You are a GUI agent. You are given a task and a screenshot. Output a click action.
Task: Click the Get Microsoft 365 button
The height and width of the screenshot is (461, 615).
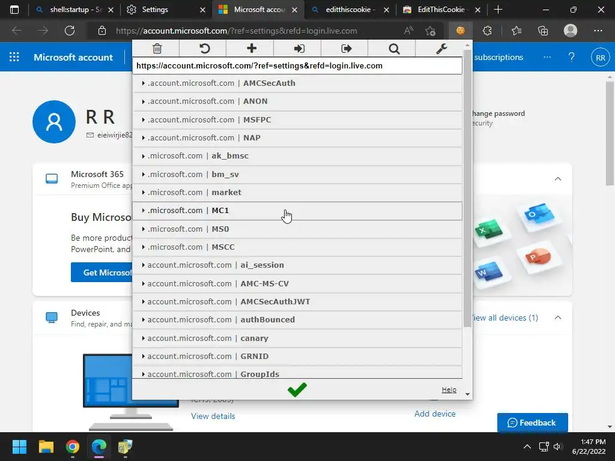point(101,273)
